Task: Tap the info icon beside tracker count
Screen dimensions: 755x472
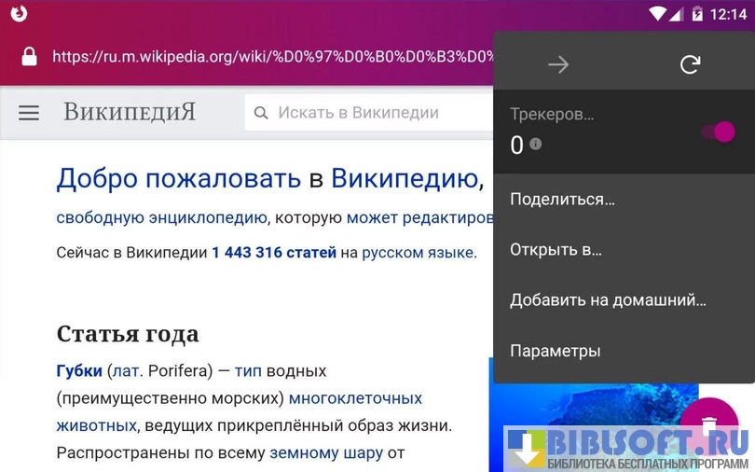Action: click(x=535, y=144)
